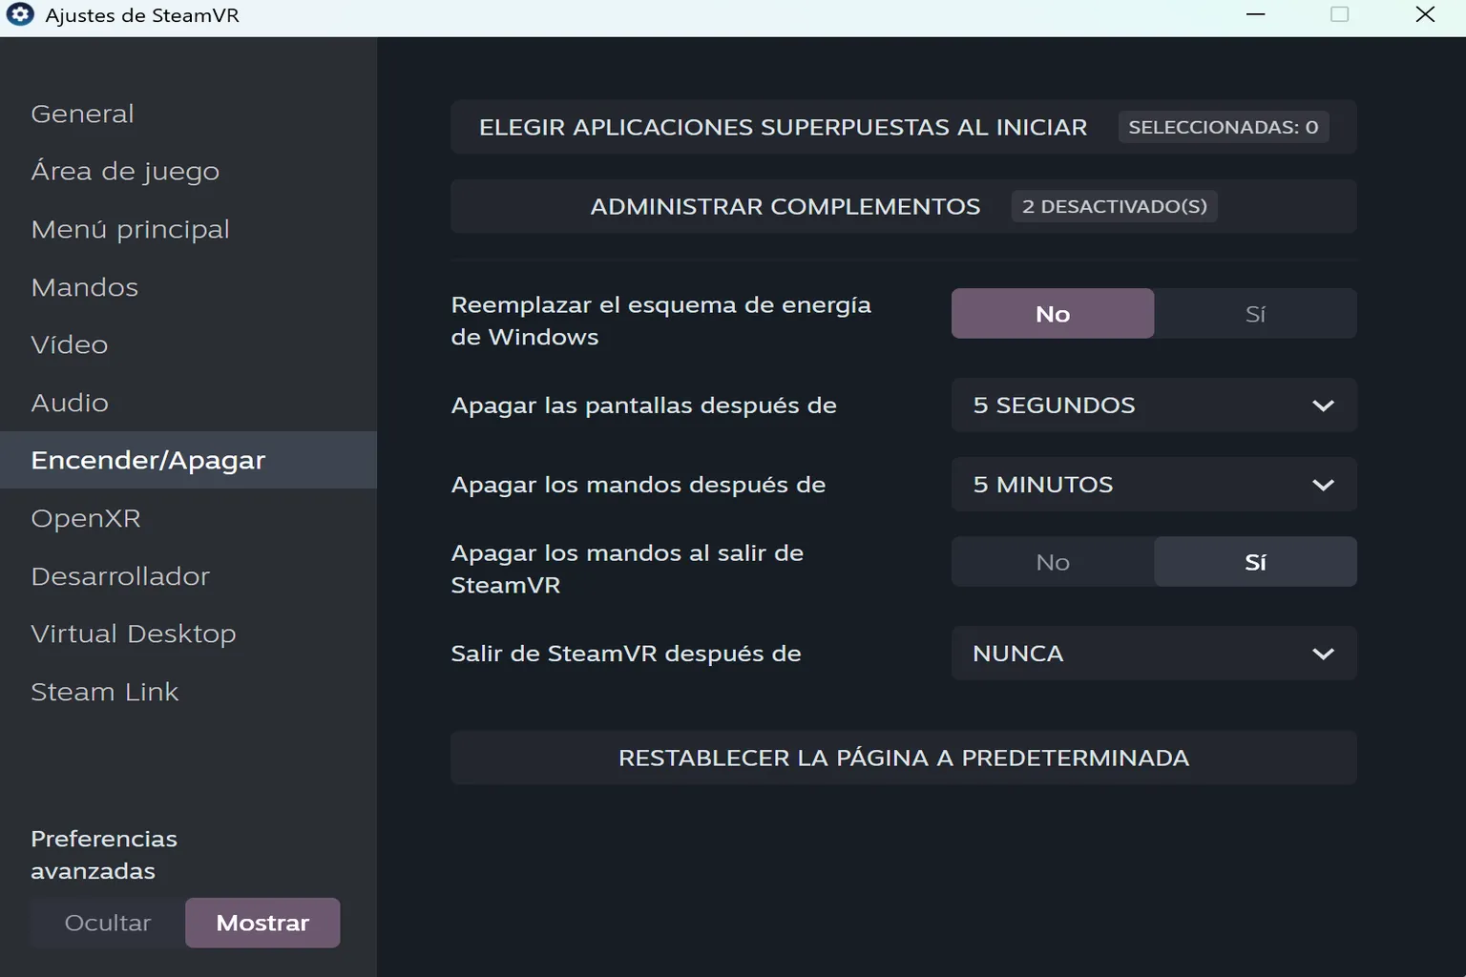Minimize the Ajustes de SteamVR window
The image size is (1466, 977).
tap(1255, 14)
